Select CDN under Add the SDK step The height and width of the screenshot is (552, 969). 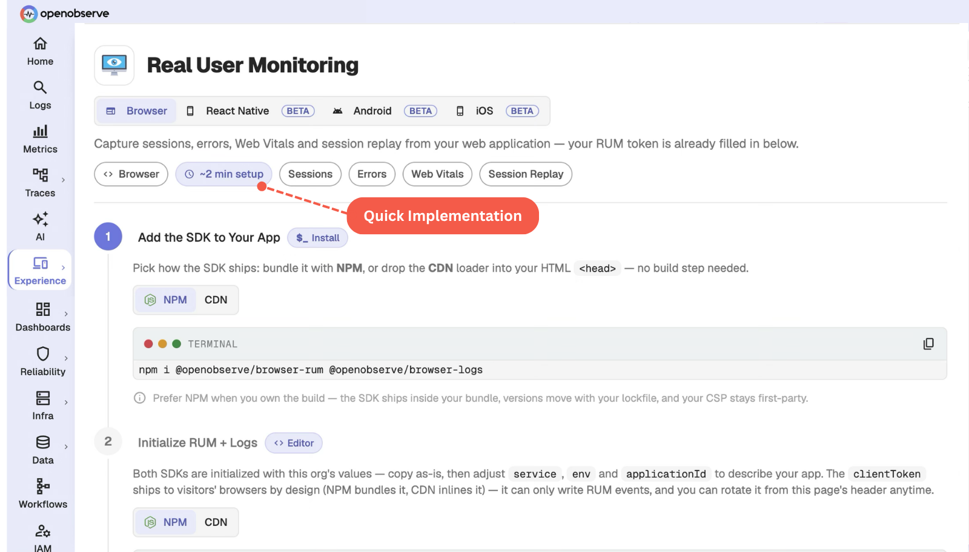[x=216, y=300]
